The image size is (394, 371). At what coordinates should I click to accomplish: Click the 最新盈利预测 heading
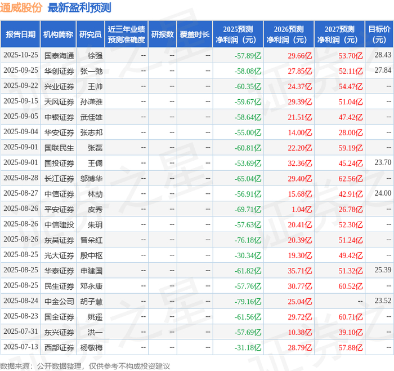tap(79, 7)
